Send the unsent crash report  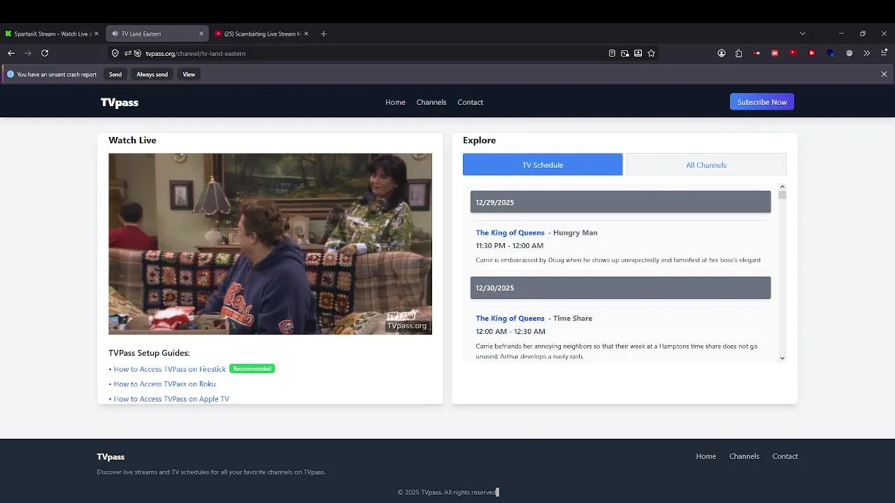[115, 74]
